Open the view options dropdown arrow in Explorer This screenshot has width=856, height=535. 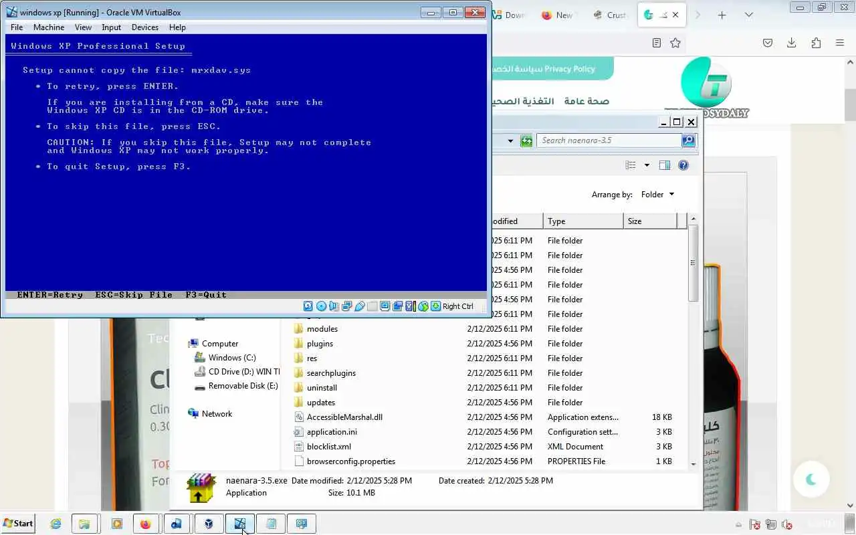pyautogui.click(x=647, y=165)
